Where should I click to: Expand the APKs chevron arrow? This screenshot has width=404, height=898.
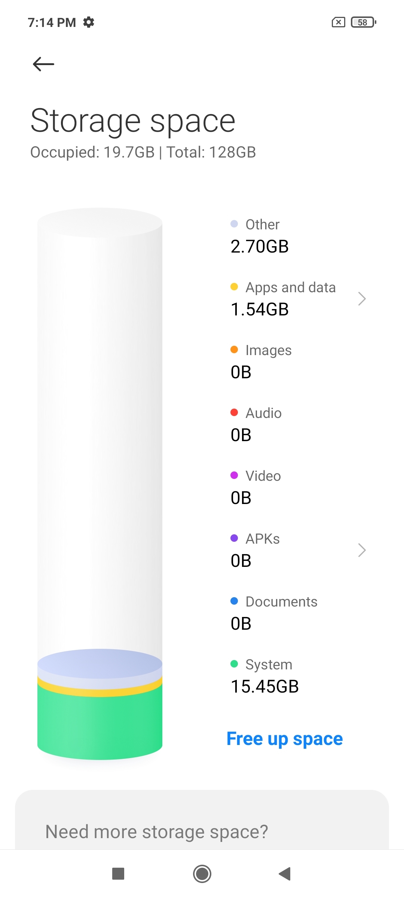coord(361,550)
